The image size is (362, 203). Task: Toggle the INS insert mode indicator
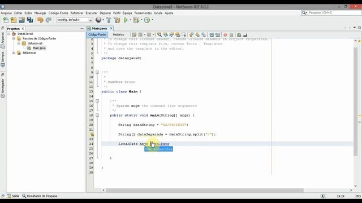coord(358,196)
